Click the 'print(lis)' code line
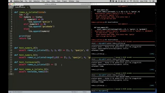Viewport: 165px width, 93px height. click(x=25, y=36)
